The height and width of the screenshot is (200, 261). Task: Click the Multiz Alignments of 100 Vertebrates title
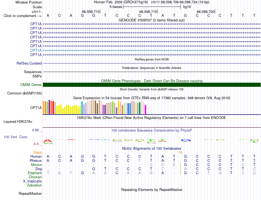pyautogui.click(x=152, y=148)
